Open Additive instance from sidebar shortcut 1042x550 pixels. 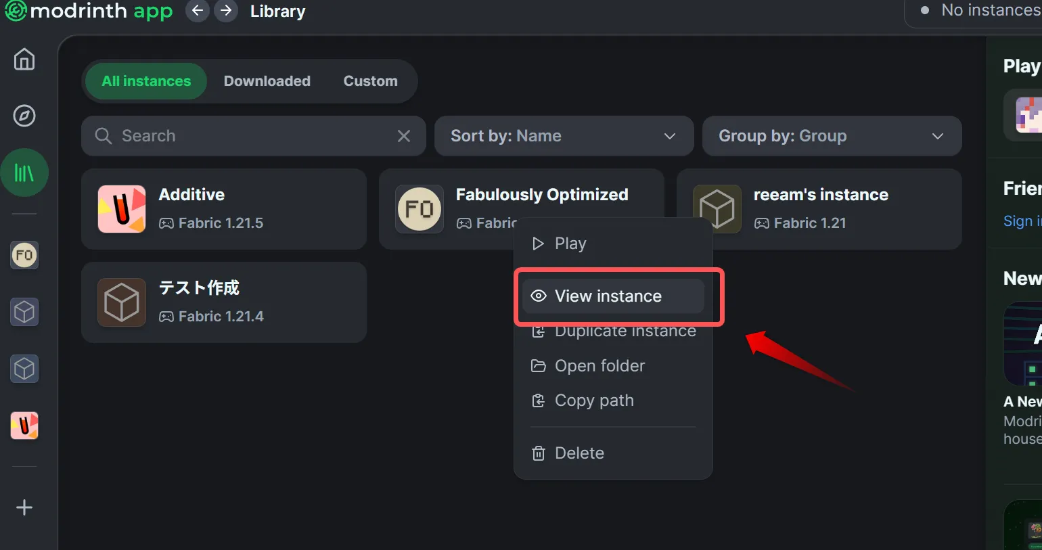pos(24,426)
